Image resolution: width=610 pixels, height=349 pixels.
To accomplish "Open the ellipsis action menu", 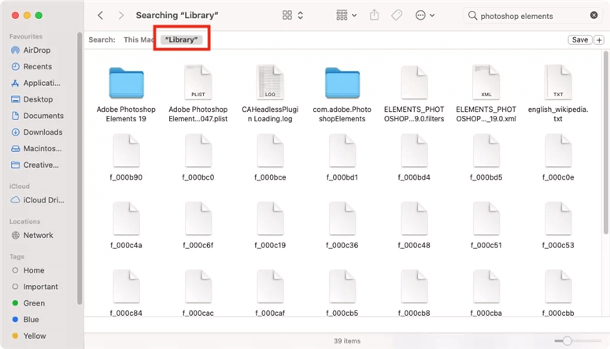I will pos(425,15).
